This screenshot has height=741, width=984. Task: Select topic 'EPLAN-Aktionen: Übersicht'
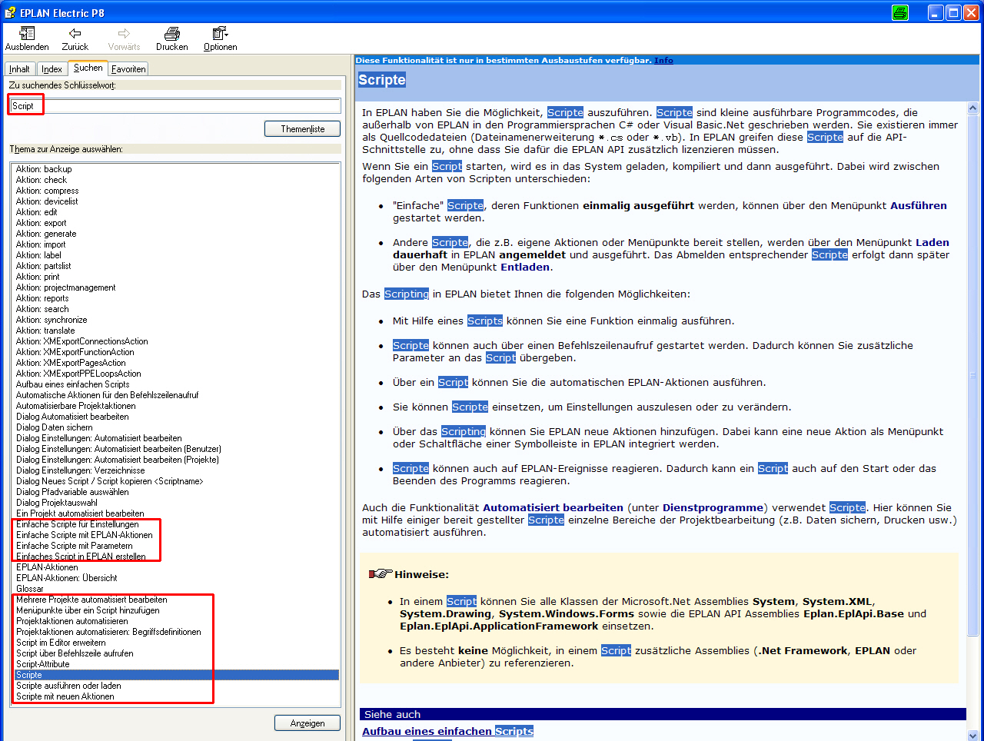67,578
